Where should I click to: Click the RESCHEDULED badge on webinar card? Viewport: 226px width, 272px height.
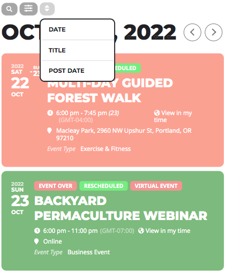[103, 186]
